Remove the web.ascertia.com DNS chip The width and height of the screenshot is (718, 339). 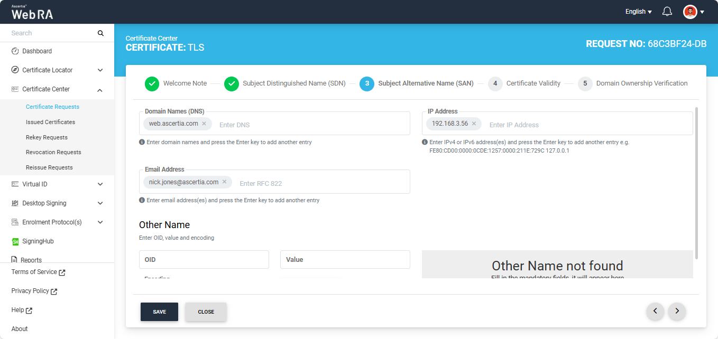(x=204, y=124)
